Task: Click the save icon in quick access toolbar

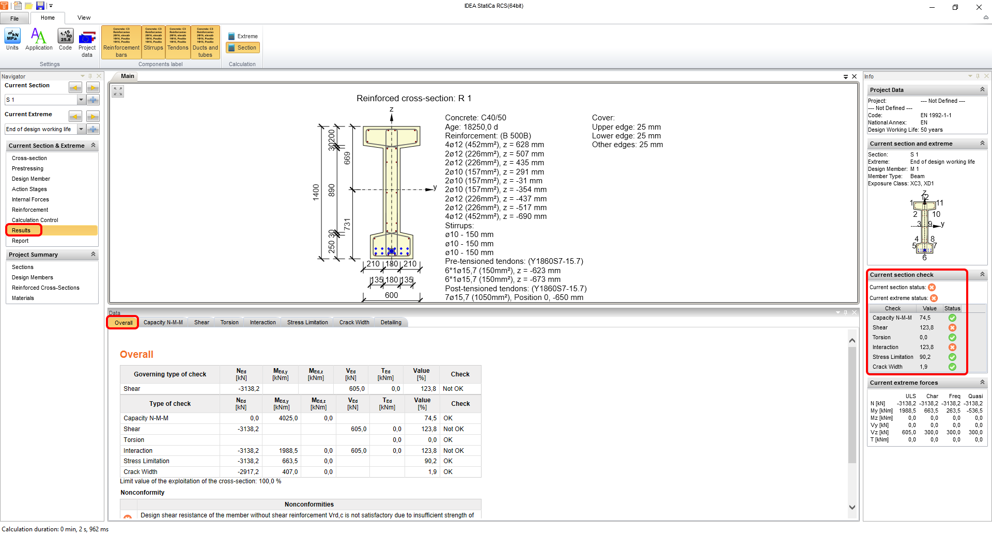Action: (x=40, y=6)
